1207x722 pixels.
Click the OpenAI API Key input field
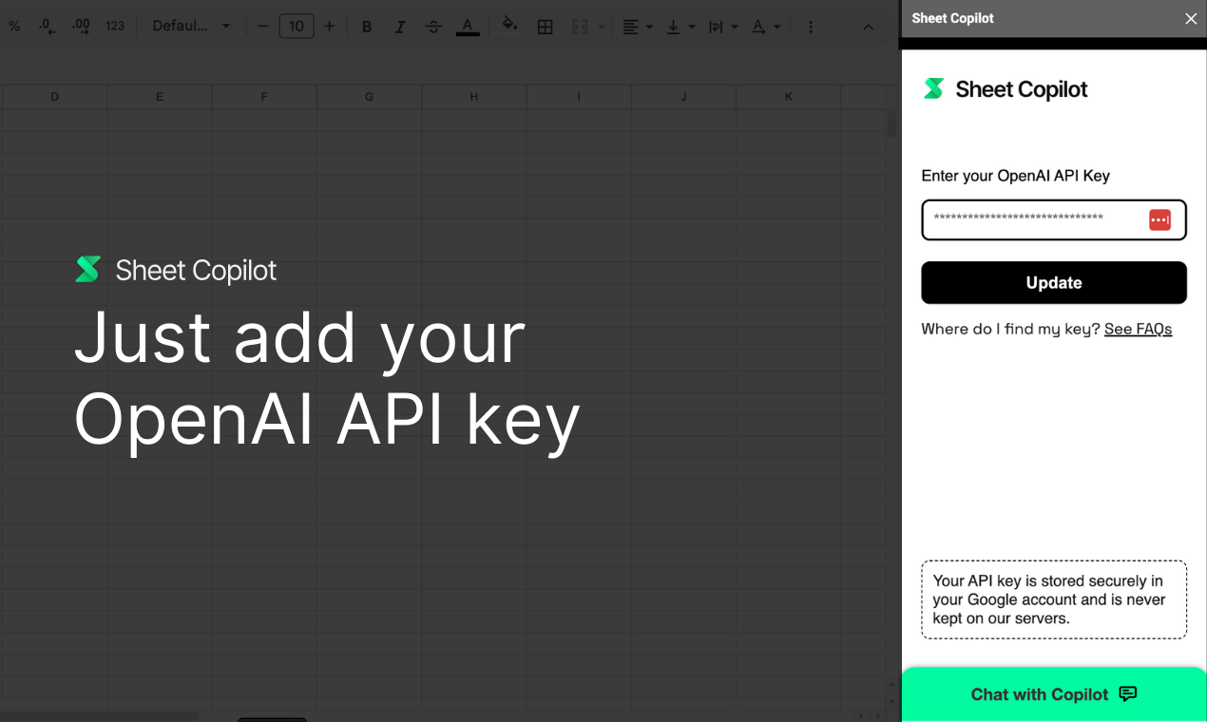pyautogui.click(x=1054, y=220)
